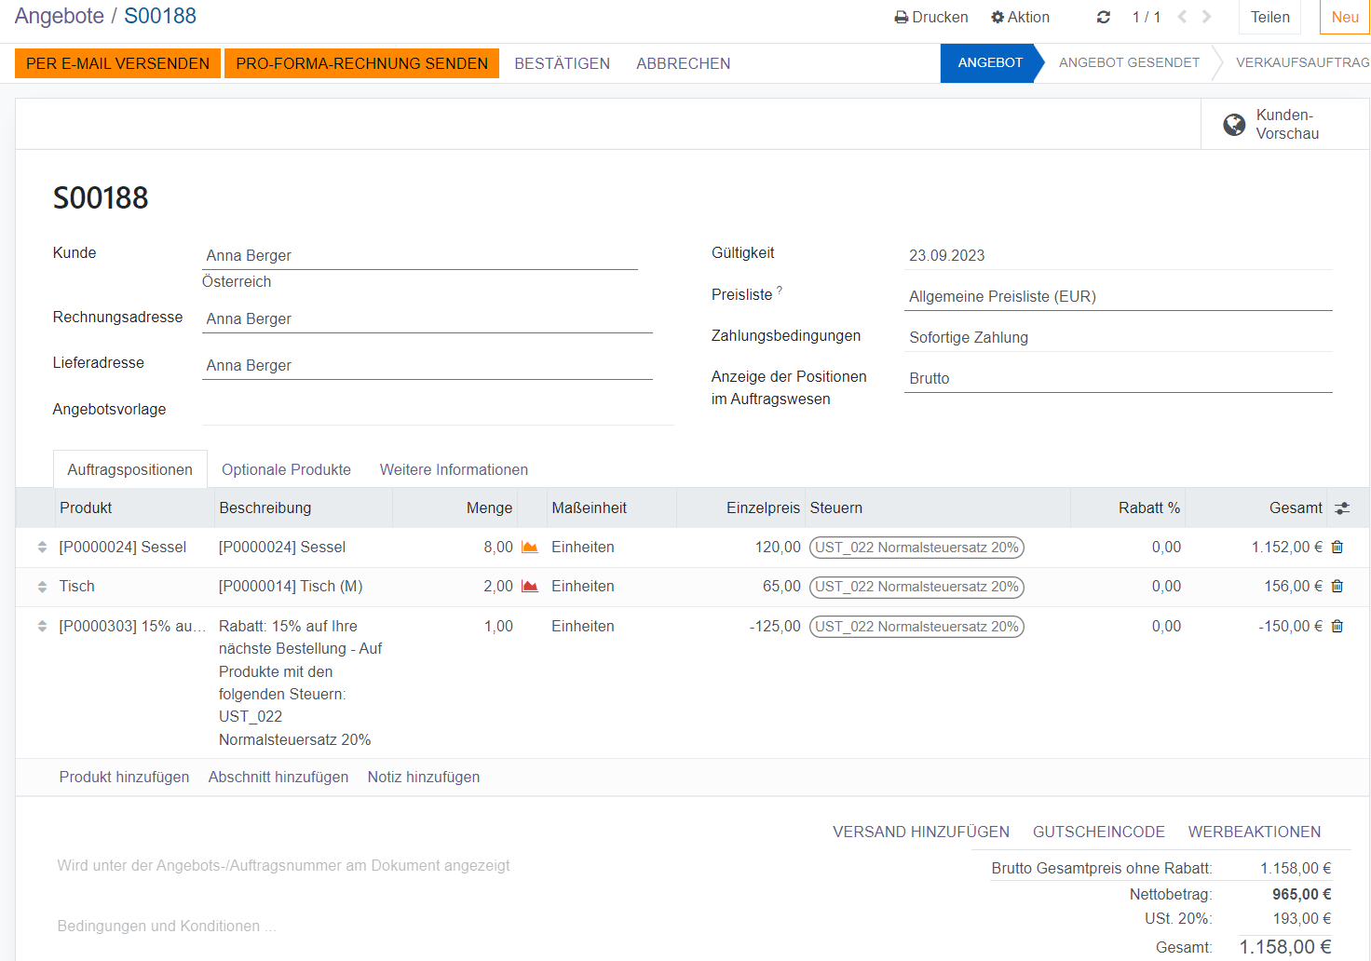
Task: Open Weitere Informationen tab
Action: coord(454,470)
